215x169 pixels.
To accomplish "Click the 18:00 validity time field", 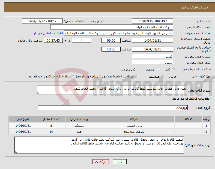I will [111, 49].
